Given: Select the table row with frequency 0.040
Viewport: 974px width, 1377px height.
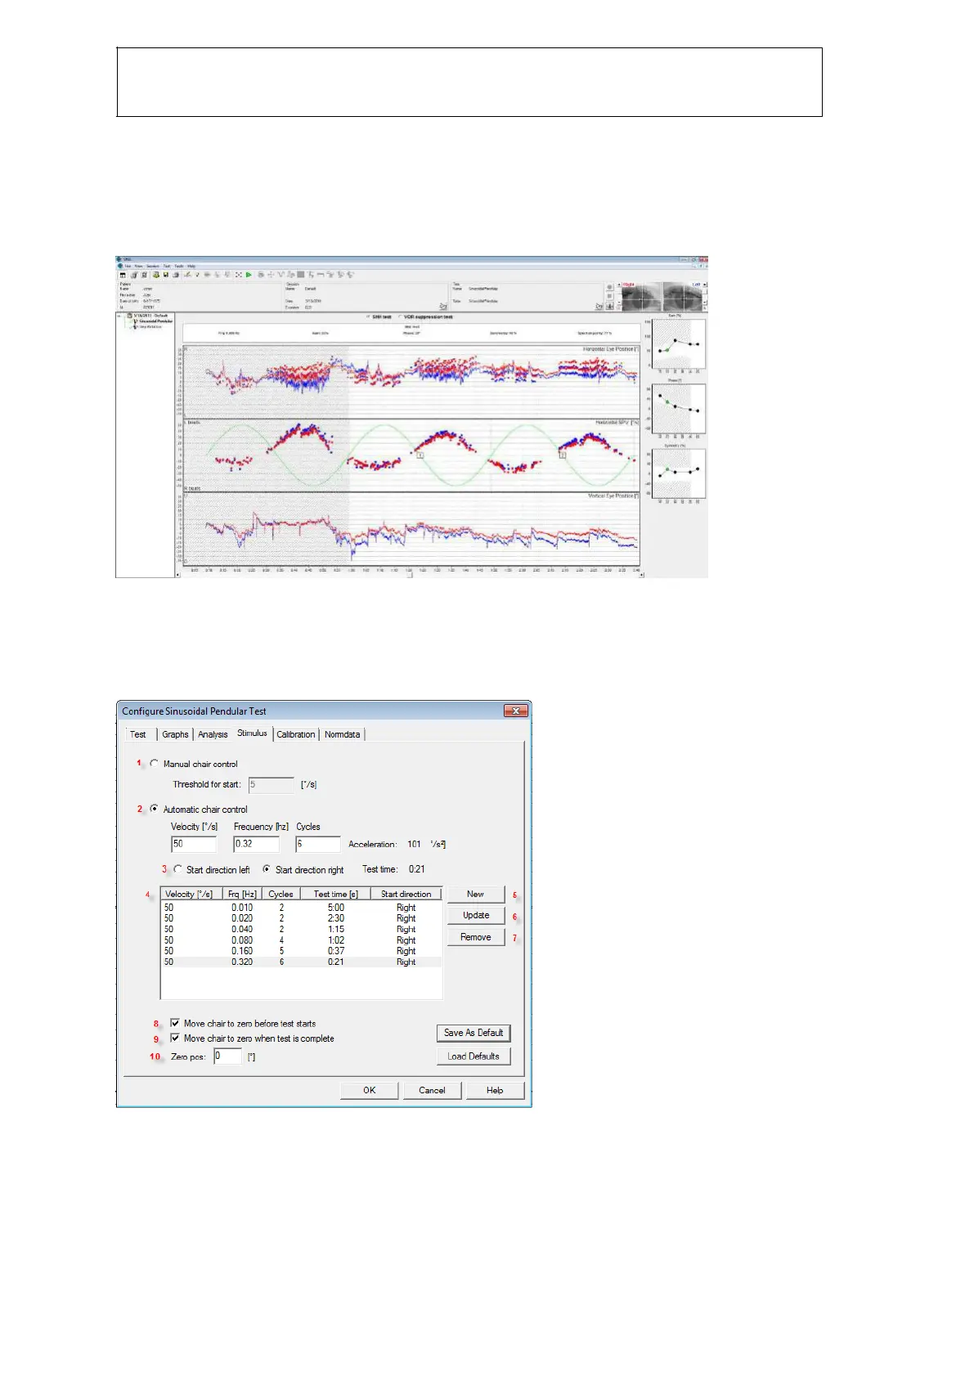Looking at the screenshot, I should click(x=301, y=929).
